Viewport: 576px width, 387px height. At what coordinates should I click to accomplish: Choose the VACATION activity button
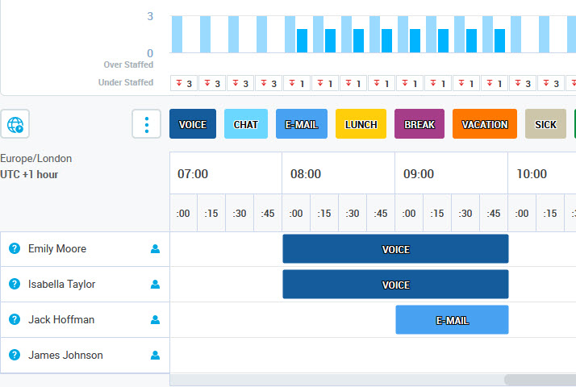[x=484, y=125]
